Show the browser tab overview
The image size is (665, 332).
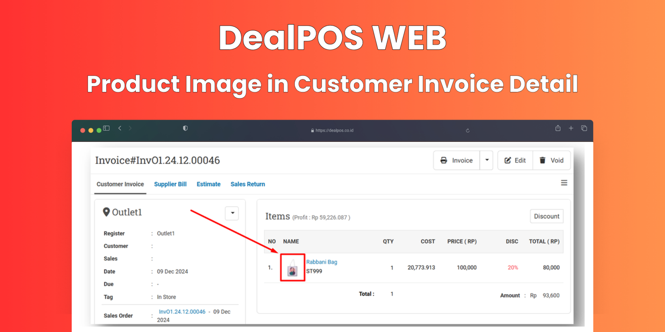click(584, 128)
